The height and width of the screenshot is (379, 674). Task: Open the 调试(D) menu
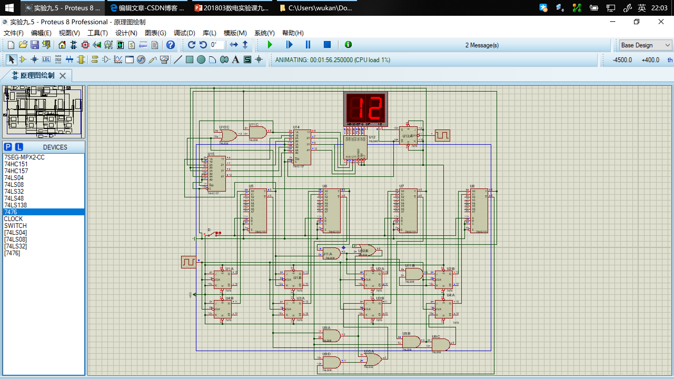tap(184, 33)
